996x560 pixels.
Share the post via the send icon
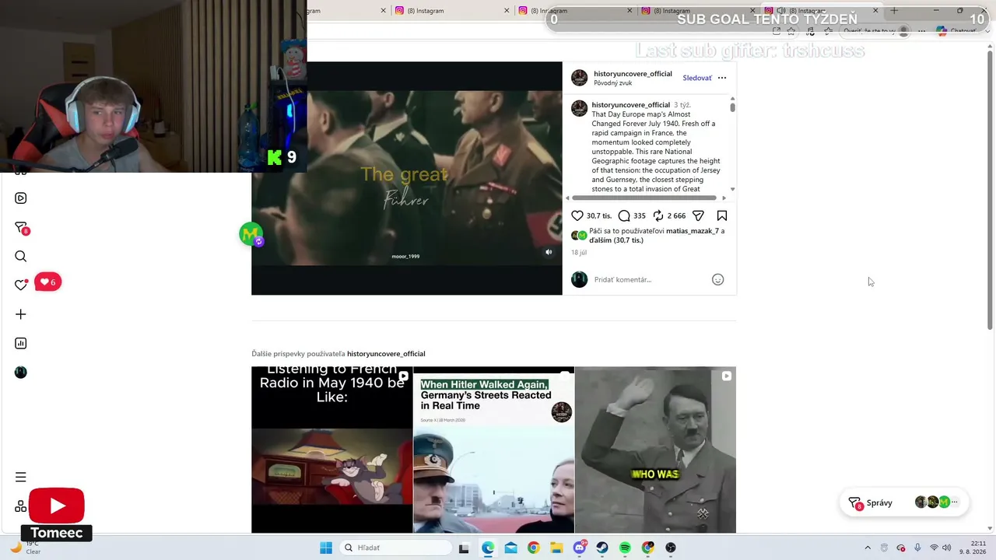(x=698, y=215)
